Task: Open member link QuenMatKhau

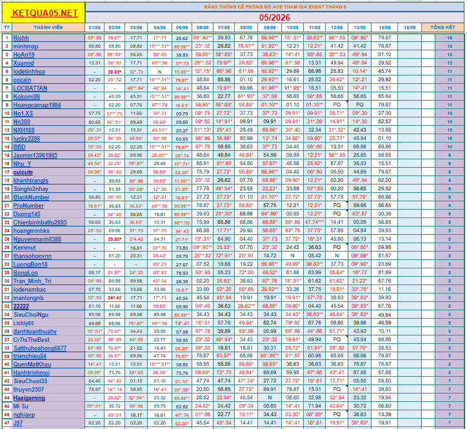Action: click(32, 364)
